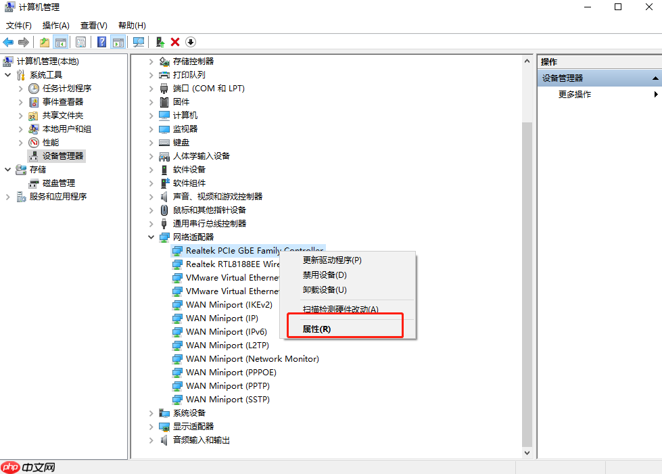Click the 打印队列 printer icon
Viewport: 662px width, 474px height.
tap(164, 75)
